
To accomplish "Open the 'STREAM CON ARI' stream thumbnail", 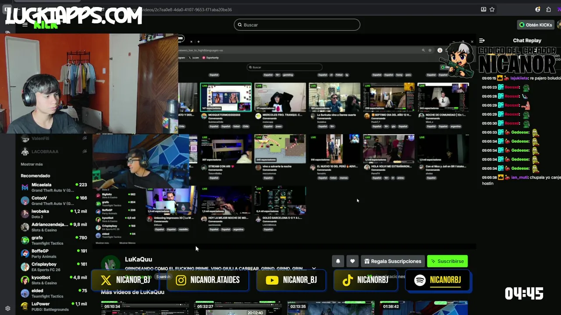I will click(x=226, y=149).
